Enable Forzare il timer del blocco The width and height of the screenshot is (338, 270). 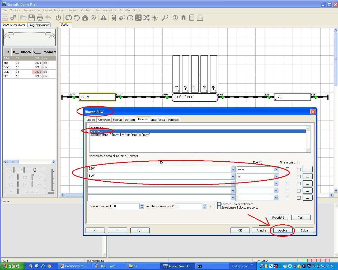coord(219,204)
